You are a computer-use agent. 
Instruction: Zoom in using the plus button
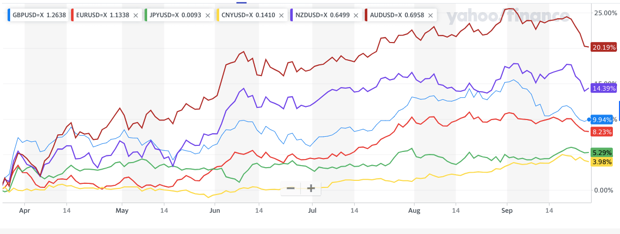click(x=311, y=188)
